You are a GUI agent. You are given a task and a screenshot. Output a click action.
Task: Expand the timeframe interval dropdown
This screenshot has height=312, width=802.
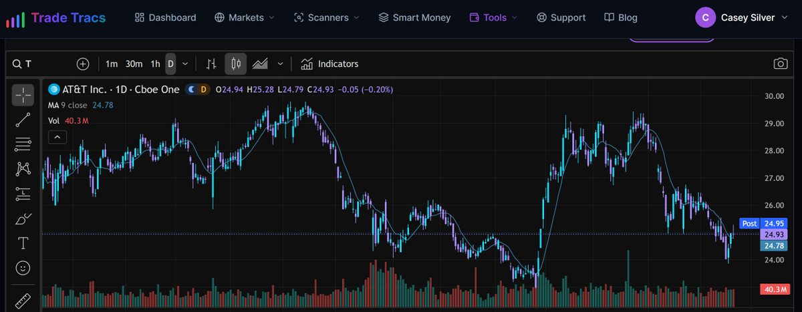185,64
